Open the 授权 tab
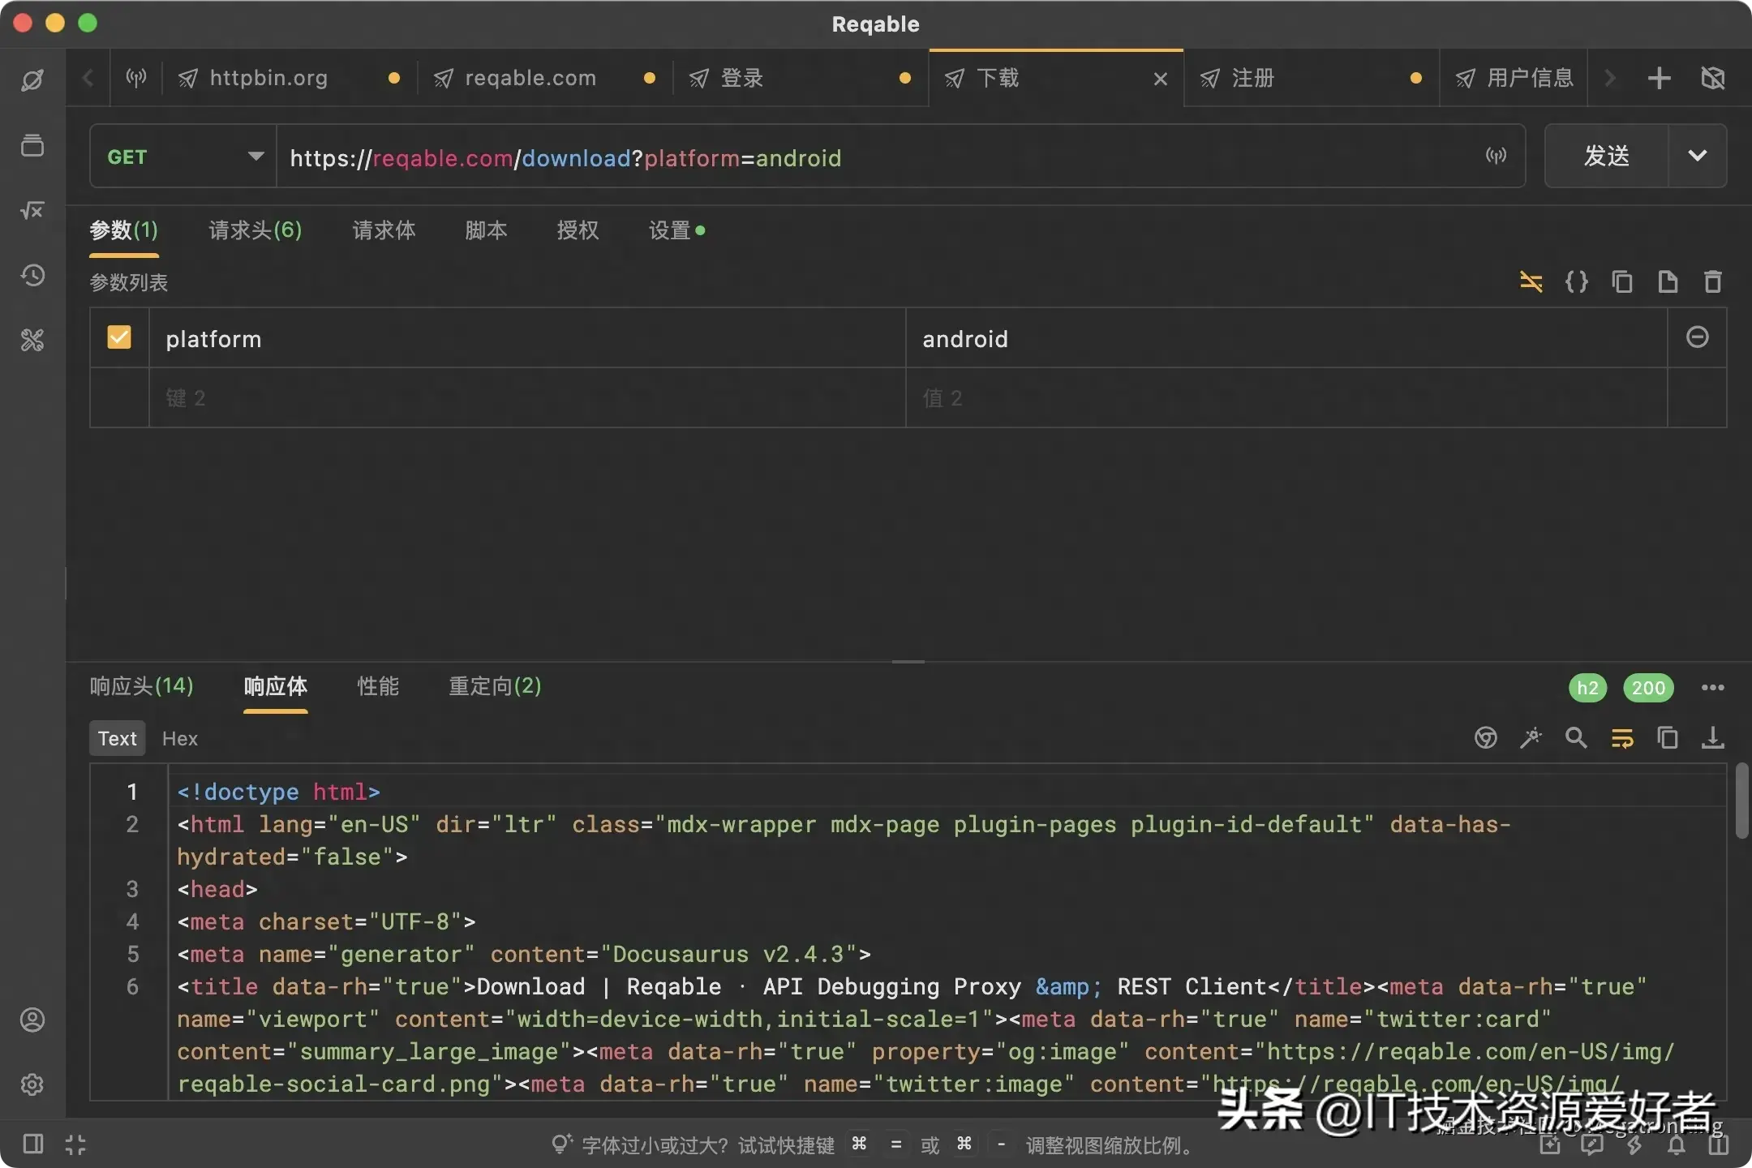 click(x=578, y=230)
